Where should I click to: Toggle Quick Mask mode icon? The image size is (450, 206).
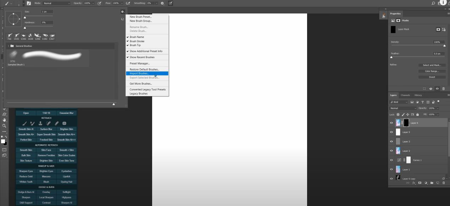pos(4,150)
